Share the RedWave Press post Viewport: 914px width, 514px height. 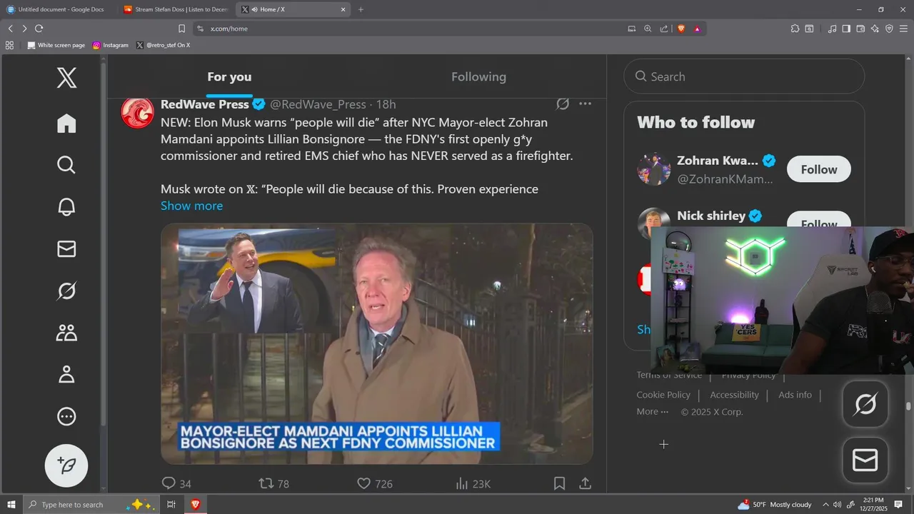pyautogui.click(x=585, y=483)
